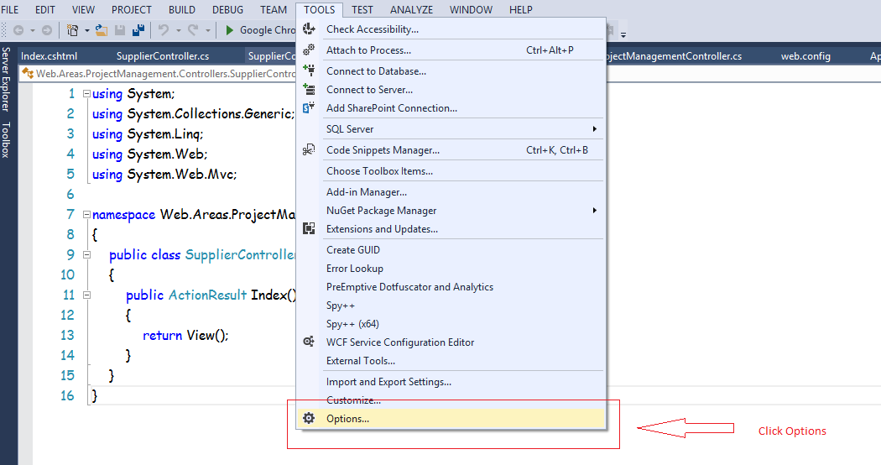This screenshot has width=881, height=465.
Task: Open the TEAM menu
Action: click(274, 9)
